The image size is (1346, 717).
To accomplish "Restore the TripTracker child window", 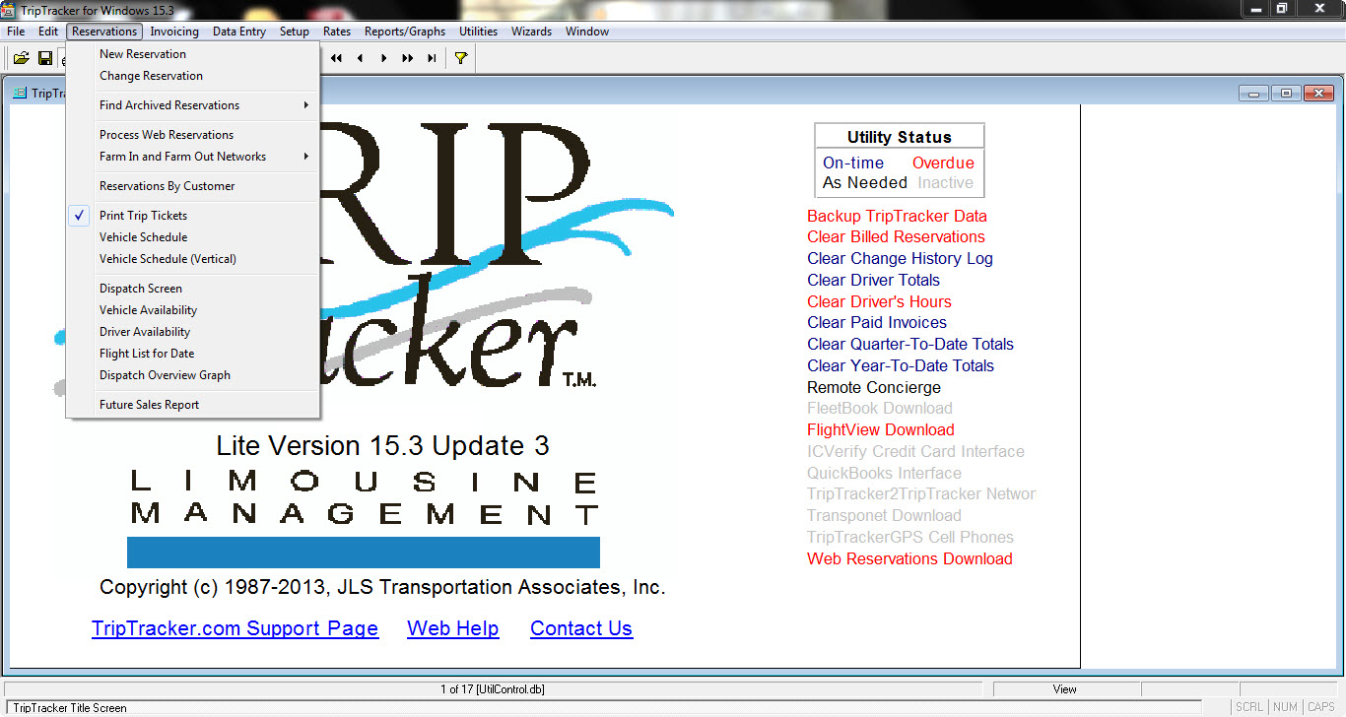I will pos(1286,94).
